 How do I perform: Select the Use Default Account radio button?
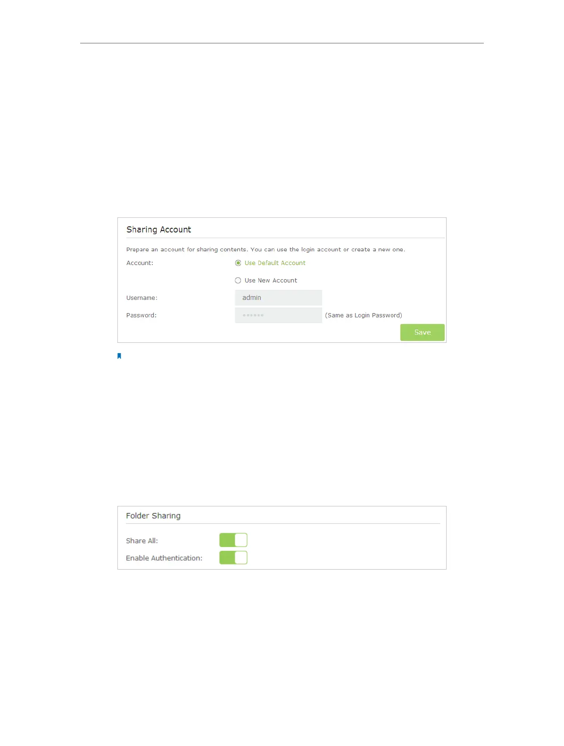tap(238, 263)
